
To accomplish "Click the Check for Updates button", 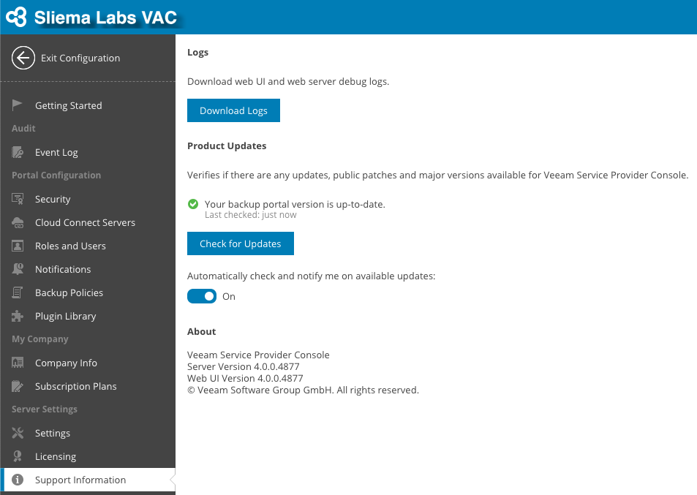I will point(241,243).
